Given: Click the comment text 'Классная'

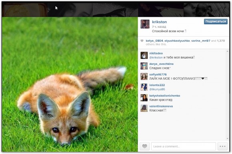Looking at the screenshot, I should click(156, 110).
